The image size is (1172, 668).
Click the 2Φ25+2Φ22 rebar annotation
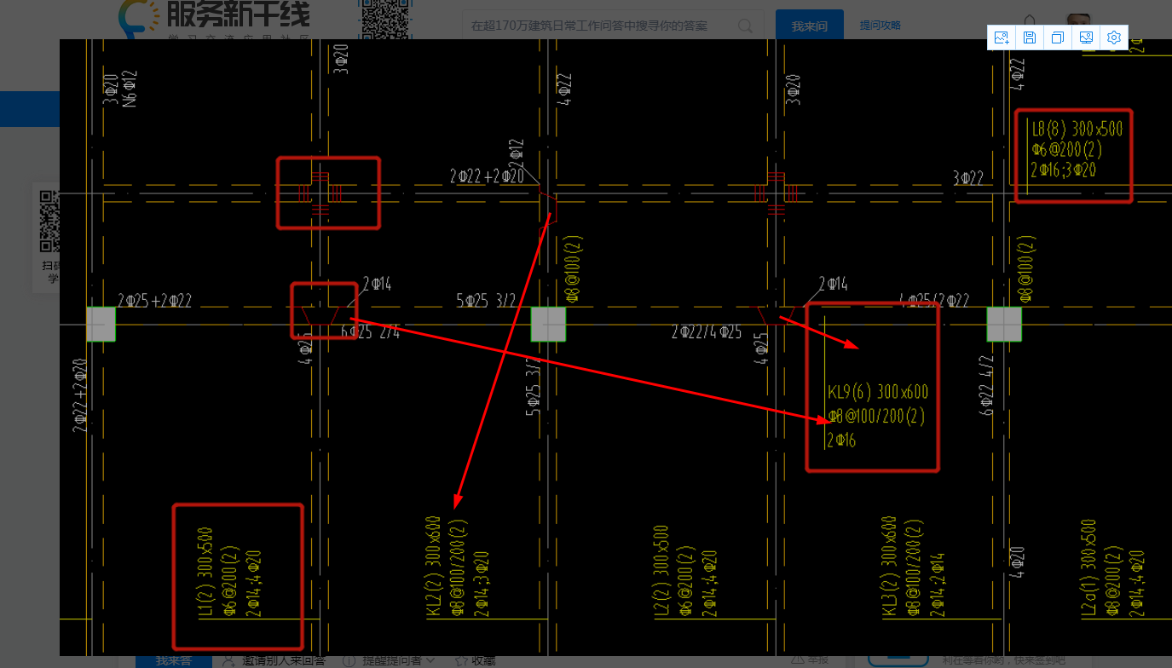click(155, 300)
